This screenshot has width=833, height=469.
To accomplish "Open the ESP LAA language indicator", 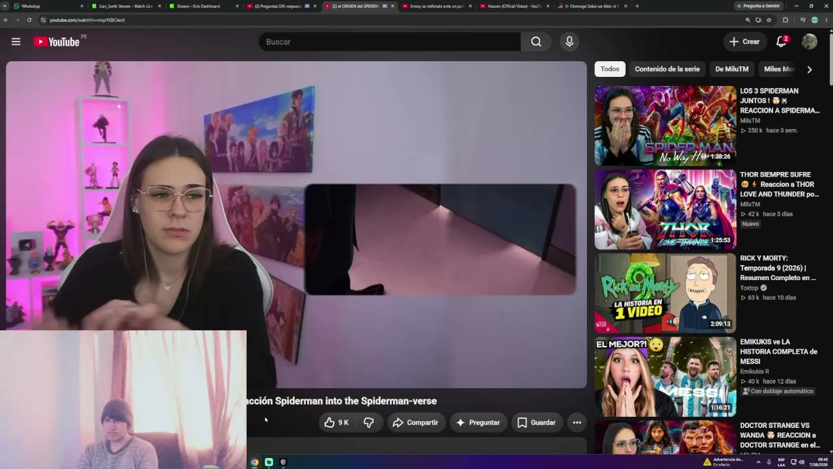I will [781, 462].
